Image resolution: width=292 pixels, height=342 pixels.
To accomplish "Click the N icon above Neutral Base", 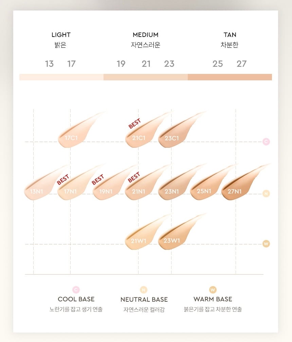I will pyautogui.click(x=144, y=290).
